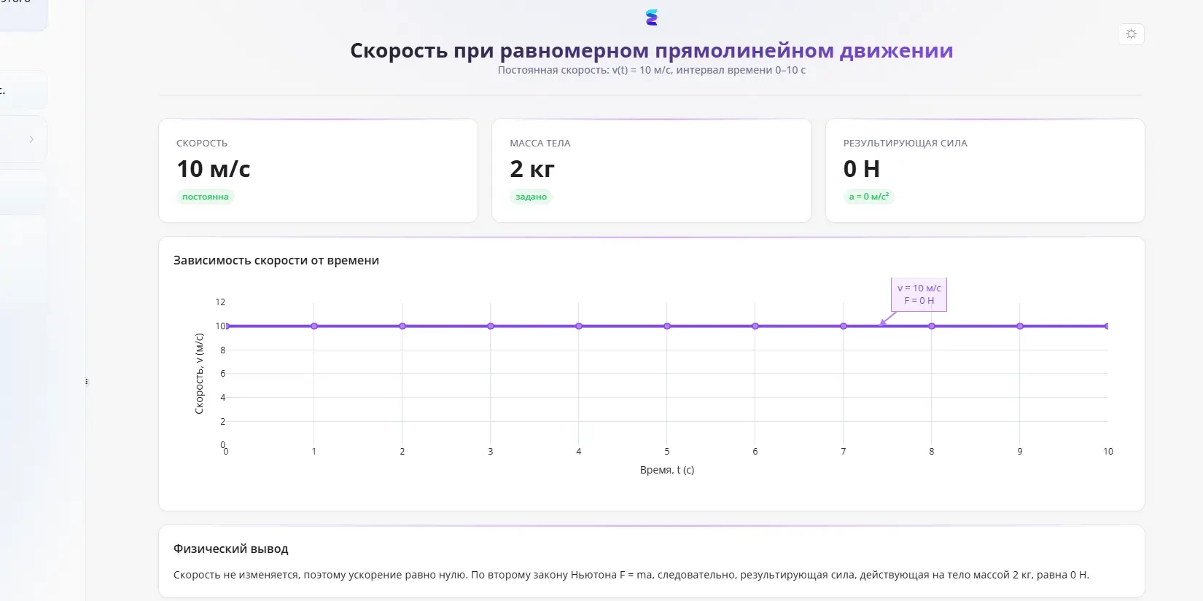
Task: Click the page title 'Скорость при равномерном прямолинейном движении'
Action: coord(652,50)
